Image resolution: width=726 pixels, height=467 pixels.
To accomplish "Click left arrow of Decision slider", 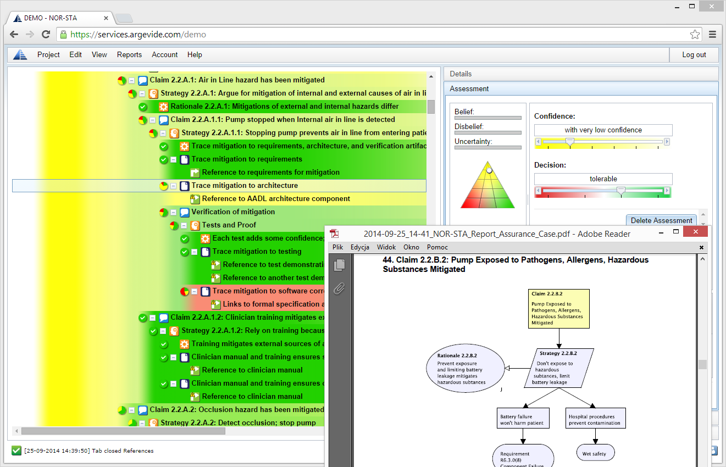I will click(x=538, y=191).
